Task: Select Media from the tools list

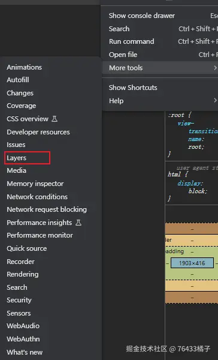Action: click(x=17, y=170)
